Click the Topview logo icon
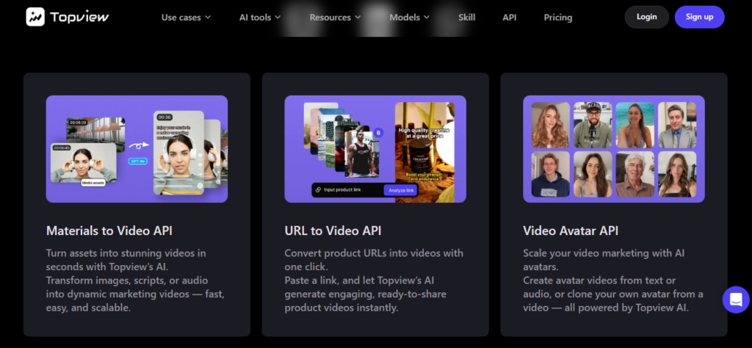The image size is (752, 348). pos(35,17)
